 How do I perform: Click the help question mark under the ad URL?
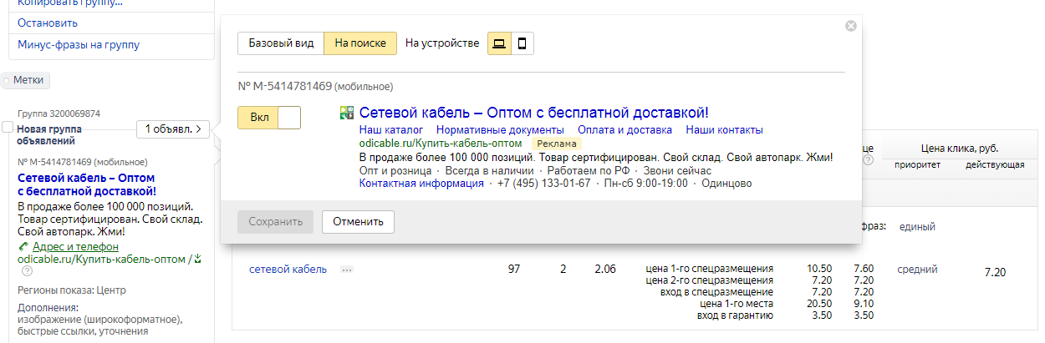pos(27,271)
